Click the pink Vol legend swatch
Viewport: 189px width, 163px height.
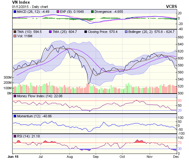click(15, 36)
